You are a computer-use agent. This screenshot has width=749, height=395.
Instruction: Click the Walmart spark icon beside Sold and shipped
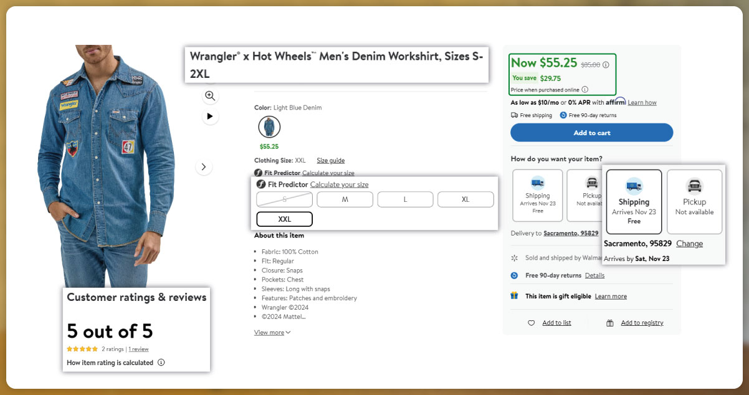514,258
